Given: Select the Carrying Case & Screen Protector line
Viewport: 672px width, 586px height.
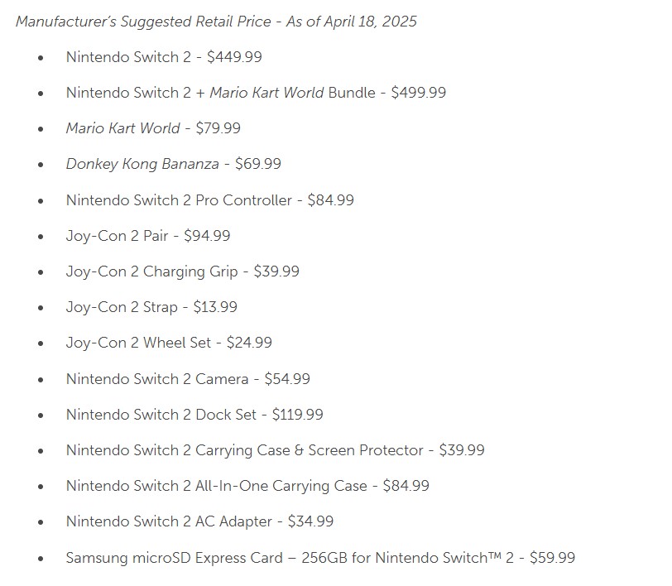Looking at the screenshot, I should click(275, 450).
